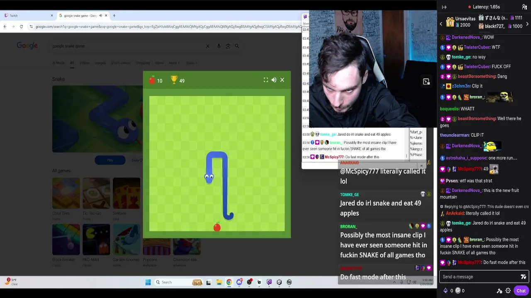
Task: Click the purple Chat send button
Action: (x=521, y=291)
